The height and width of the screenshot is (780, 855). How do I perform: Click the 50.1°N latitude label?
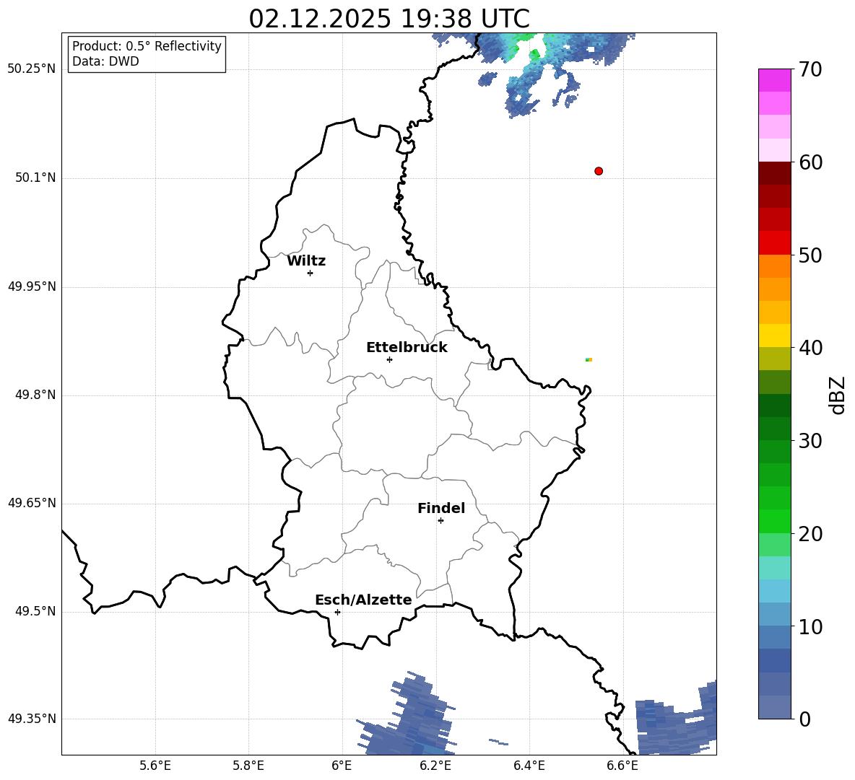[x=35, y=178]
